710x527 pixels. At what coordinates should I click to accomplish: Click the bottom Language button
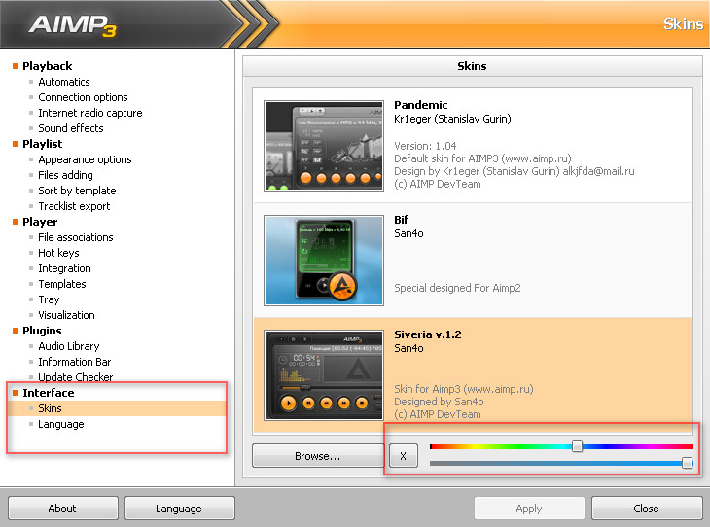(179, 509)
